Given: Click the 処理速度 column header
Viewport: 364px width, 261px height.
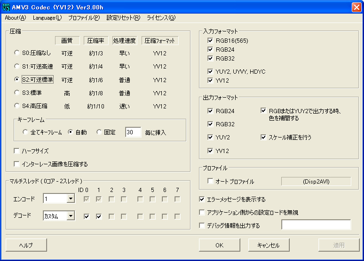Looking at the screenshot, I should click(x=125, y=40).
